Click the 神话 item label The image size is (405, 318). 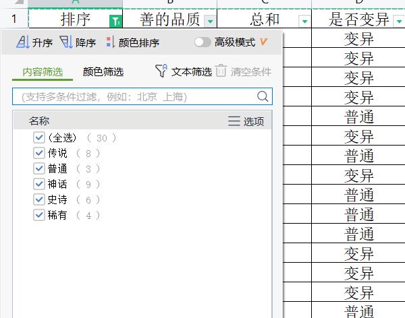click(57, 184)
